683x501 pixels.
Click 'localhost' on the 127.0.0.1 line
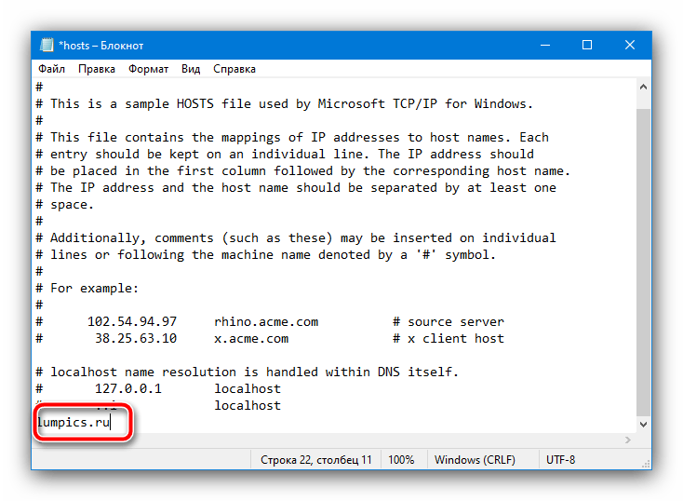[248, 389]
